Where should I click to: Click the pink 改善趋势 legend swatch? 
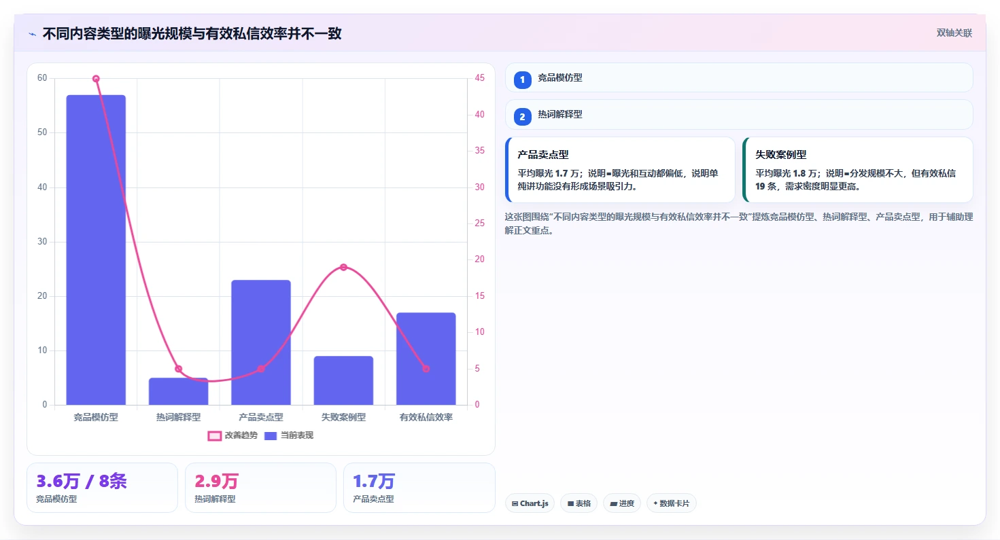click(x=214, y=435)
